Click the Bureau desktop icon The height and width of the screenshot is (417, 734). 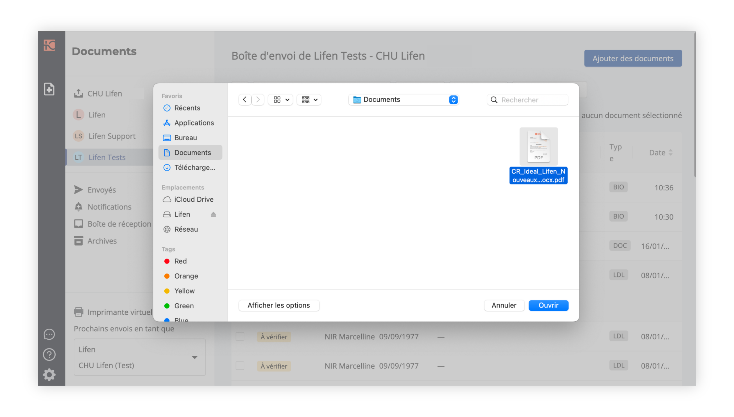(x=167, y=137)
